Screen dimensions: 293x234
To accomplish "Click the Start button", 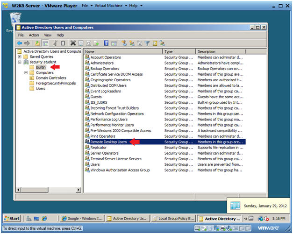I will [12, 218].
